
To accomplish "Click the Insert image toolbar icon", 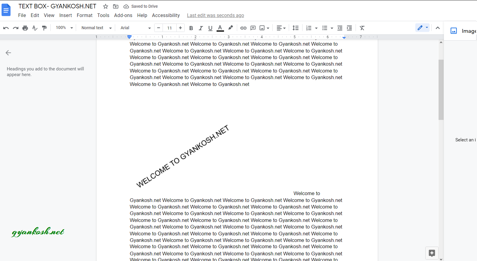I will [262, 28].
